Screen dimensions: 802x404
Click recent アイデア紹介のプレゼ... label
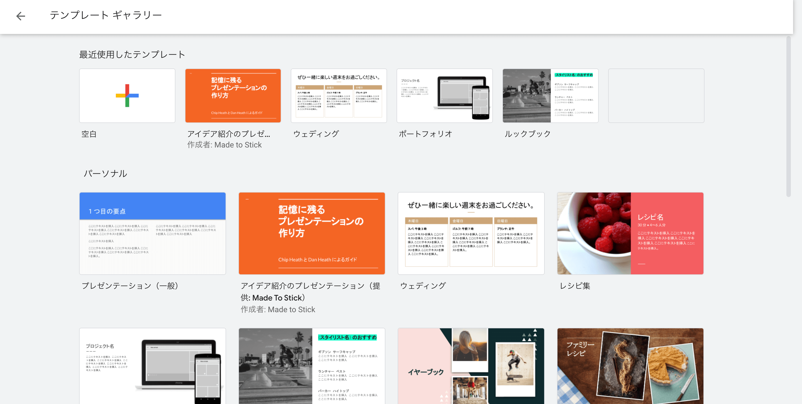coord(229,134)
